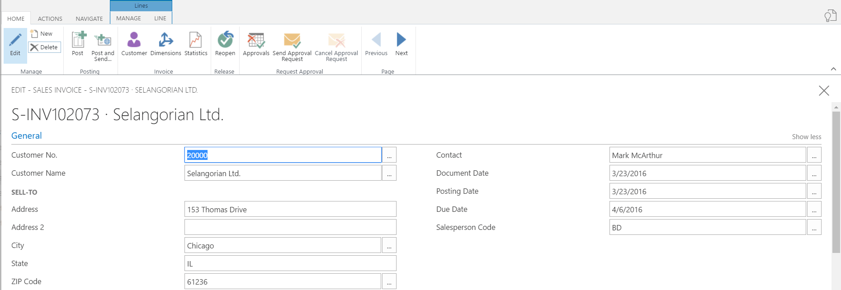The height and width of the screenshot is (290, 841).
Task: Open the NAVIGATE ribbon tab
Action: [x=89, y=19]
